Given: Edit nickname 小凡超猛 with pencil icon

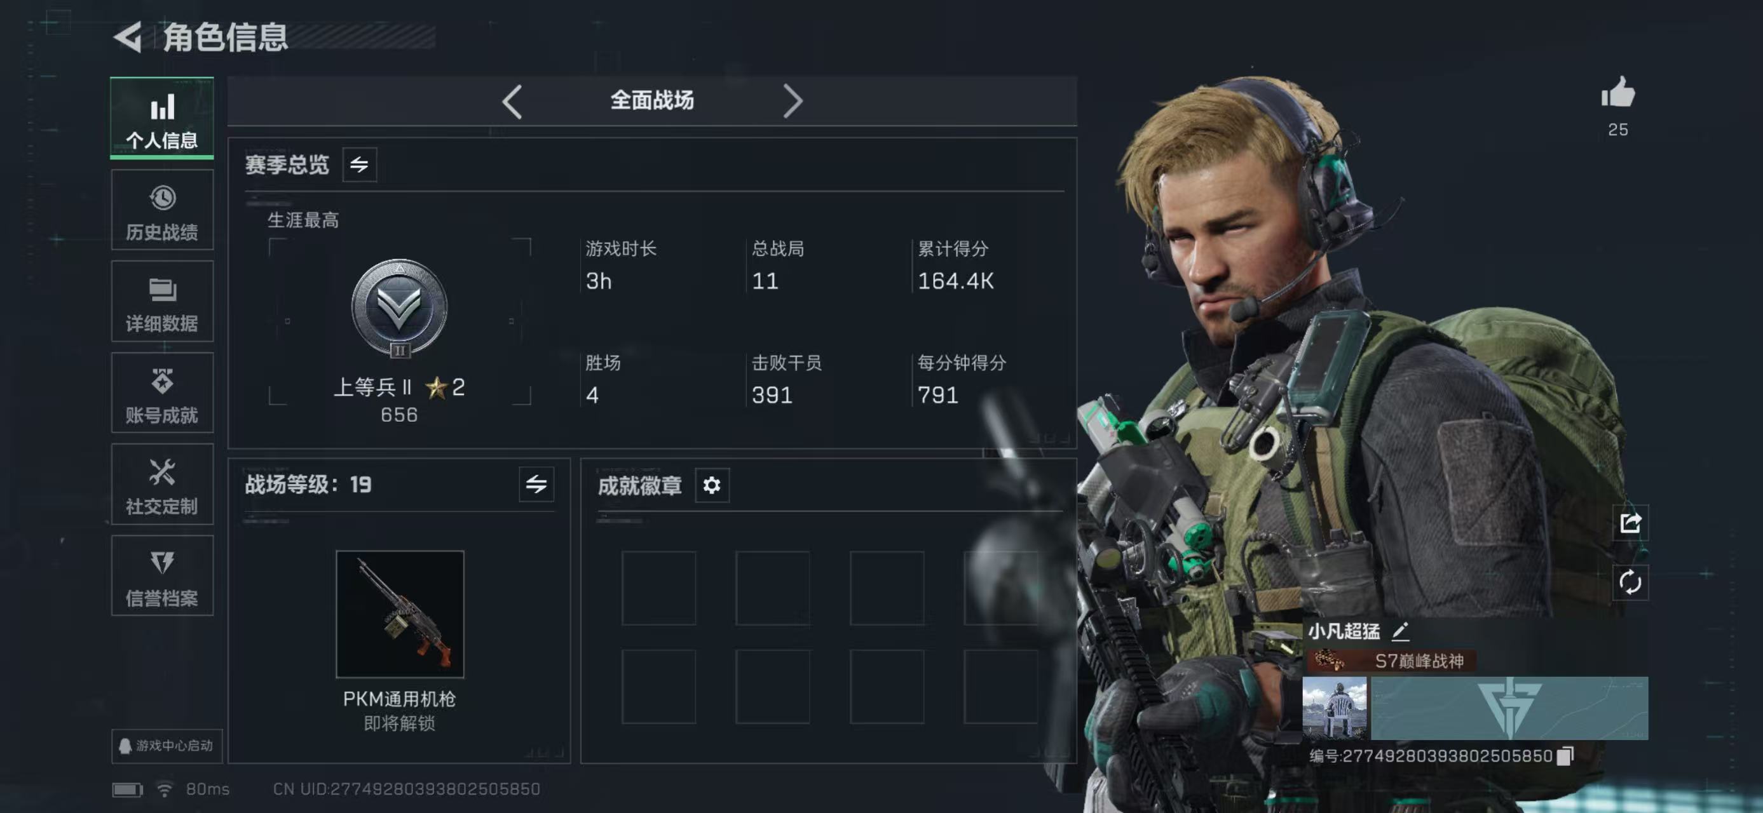Looking at the screenshot, I should click(x=1400, y=631).
